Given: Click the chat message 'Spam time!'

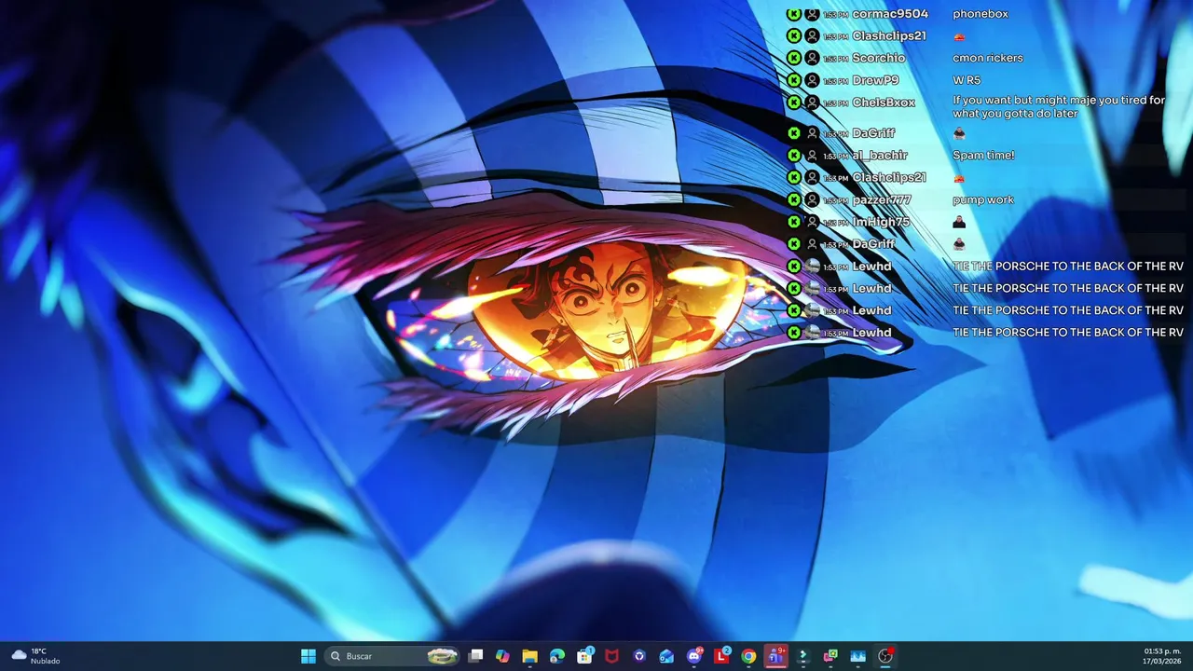Looking at the screenshot, I should 983,156.
